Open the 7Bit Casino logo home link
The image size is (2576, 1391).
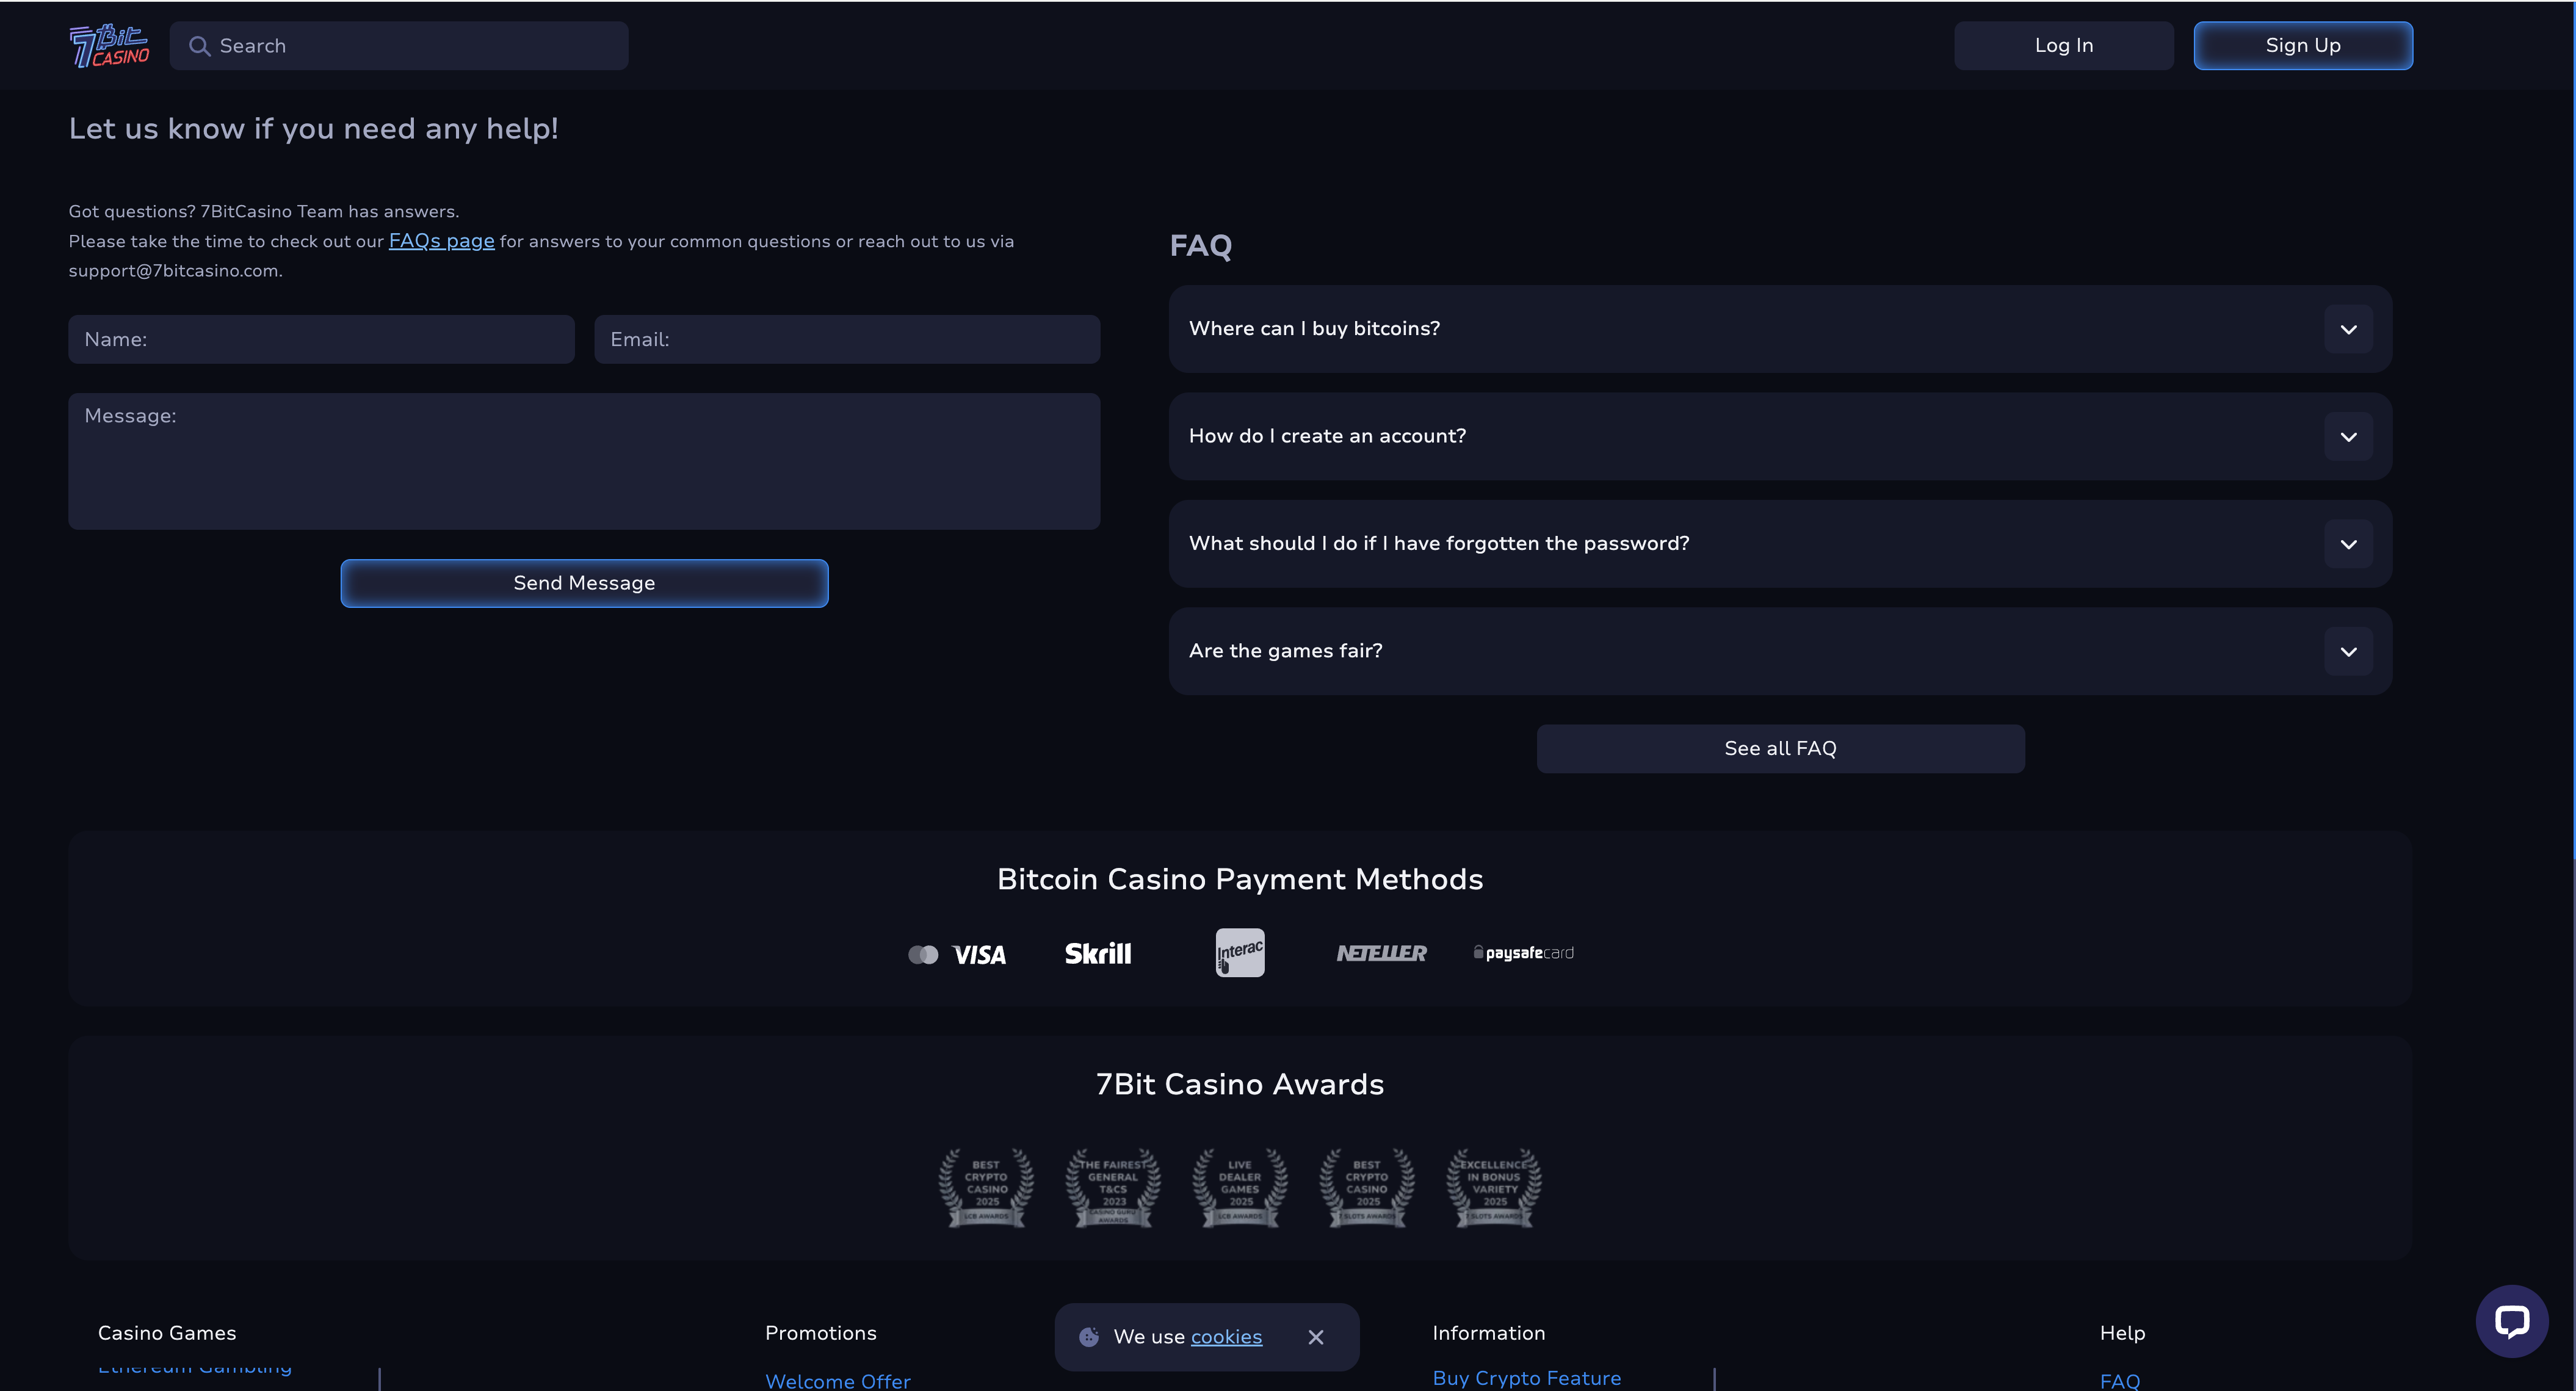click(x=109, y=46)
